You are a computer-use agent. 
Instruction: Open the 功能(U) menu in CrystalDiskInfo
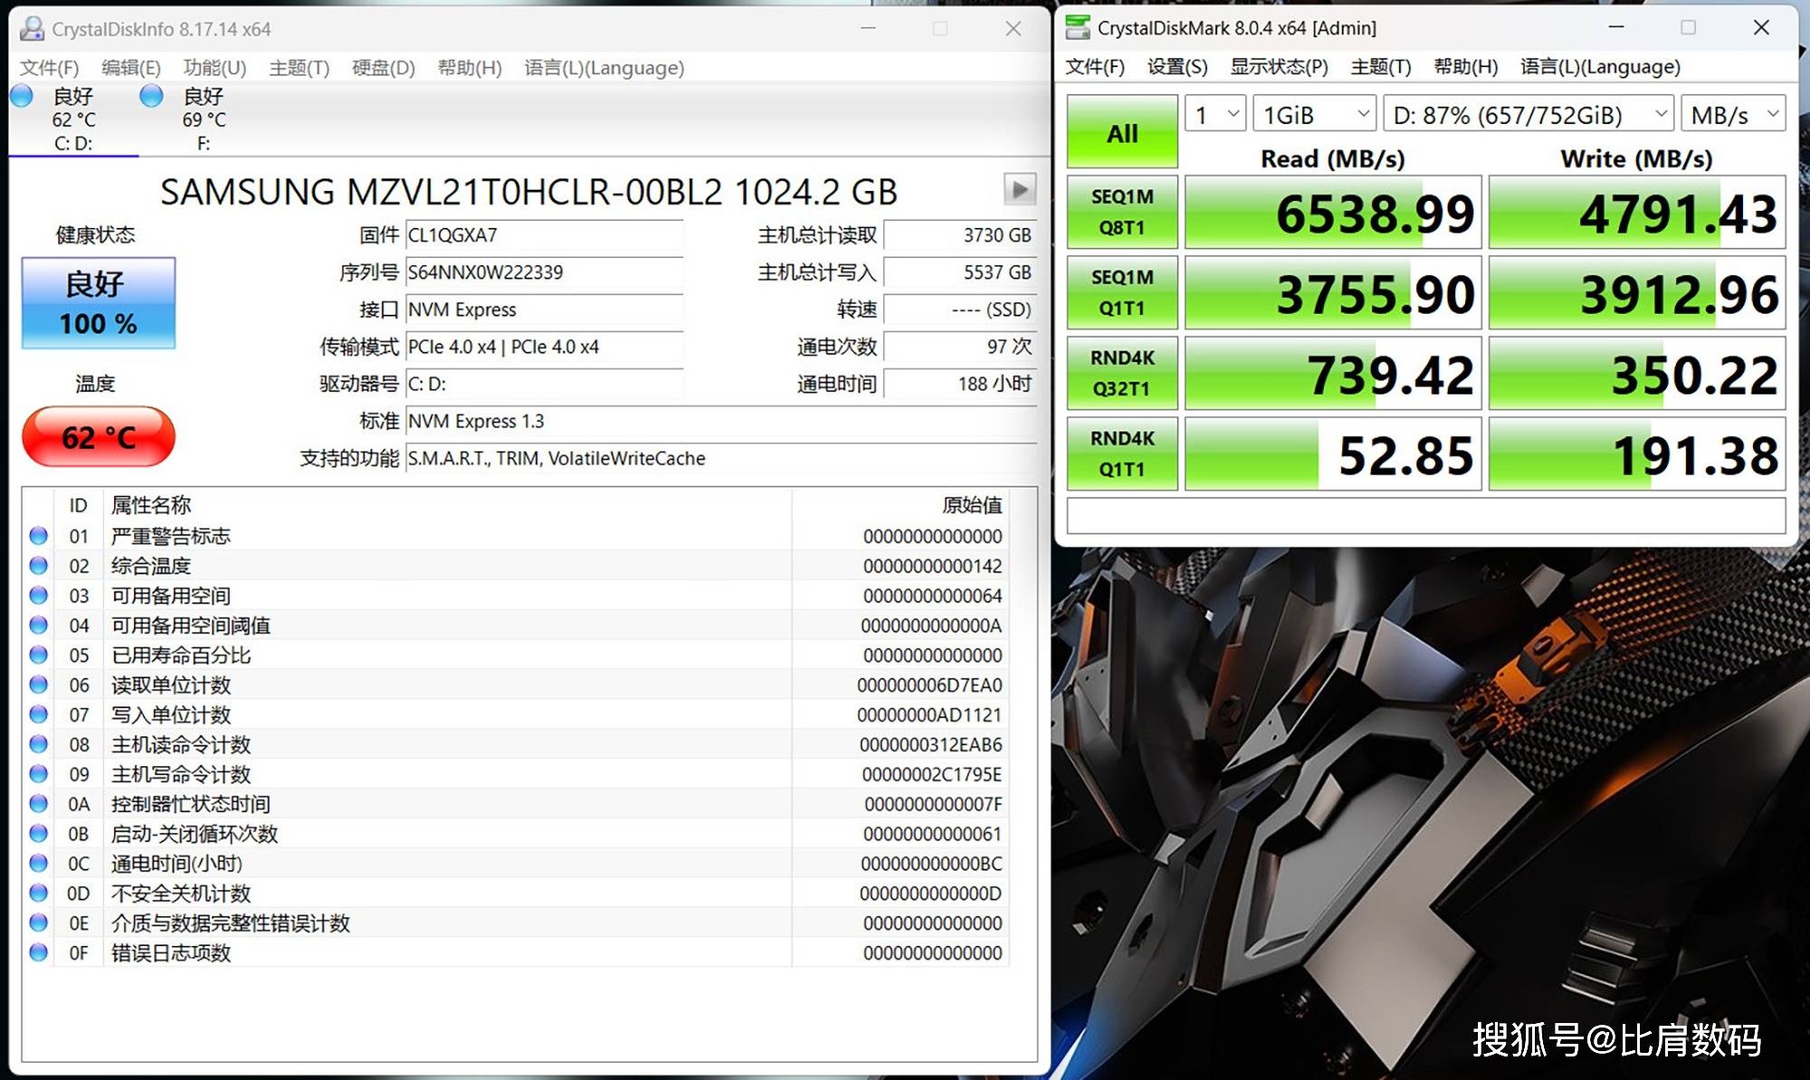click(213, 67)
